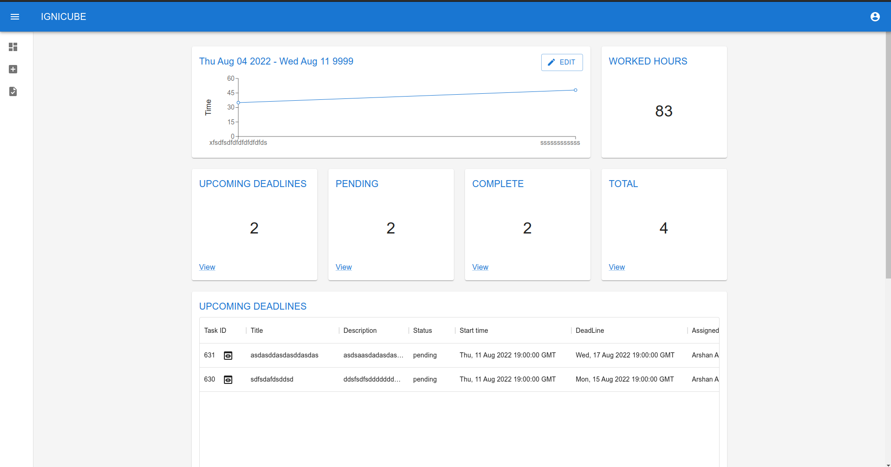Open the Dashboard icon in the sidebar

click(13, 47)
